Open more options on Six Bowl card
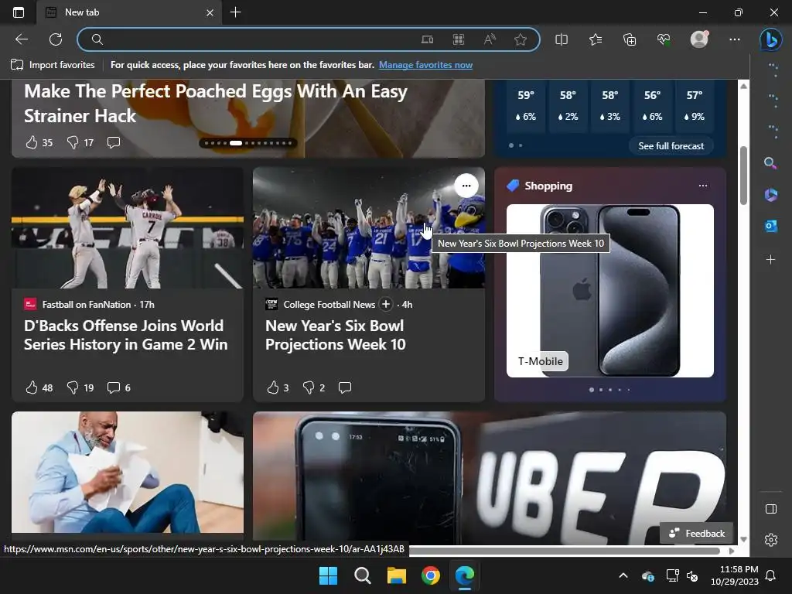Screen dimensions: 792x594 (x=466, y=186)
